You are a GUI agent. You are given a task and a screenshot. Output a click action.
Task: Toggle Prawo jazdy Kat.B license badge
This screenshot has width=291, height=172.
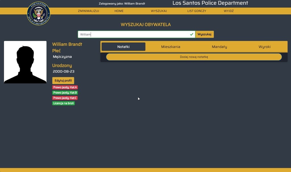(x=65, y=92)
